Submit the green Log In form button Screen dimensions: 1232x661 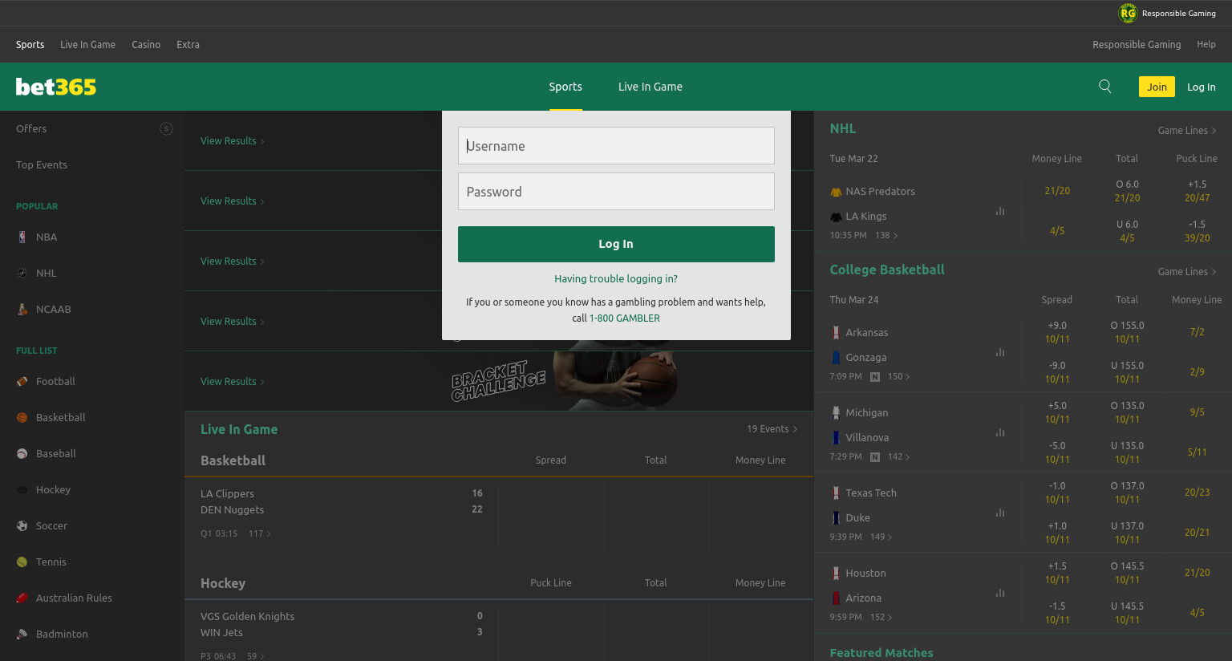coord(616,244)
